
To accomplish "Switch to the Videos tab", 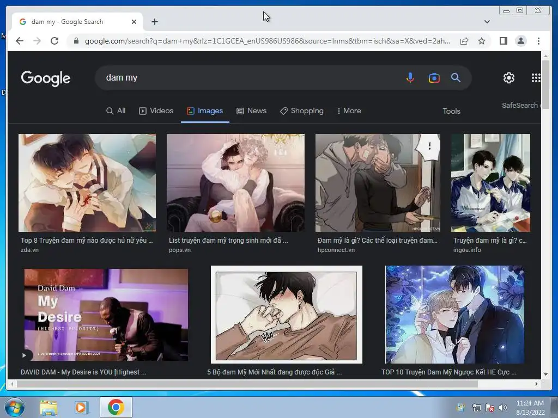I will click(156, 111).
